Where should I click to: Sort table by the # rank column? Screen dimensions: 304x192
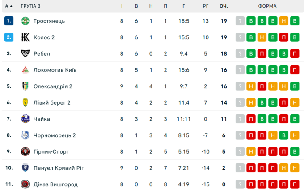tap(8, 6)
